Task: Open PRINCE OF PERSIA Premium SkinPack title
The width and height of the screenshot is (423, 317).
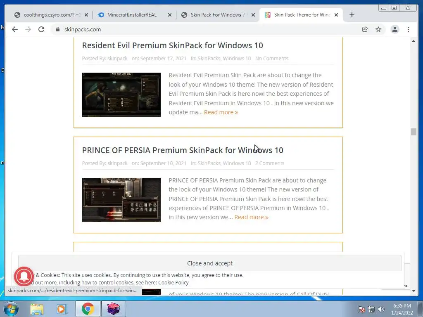Action: [183, 150]
